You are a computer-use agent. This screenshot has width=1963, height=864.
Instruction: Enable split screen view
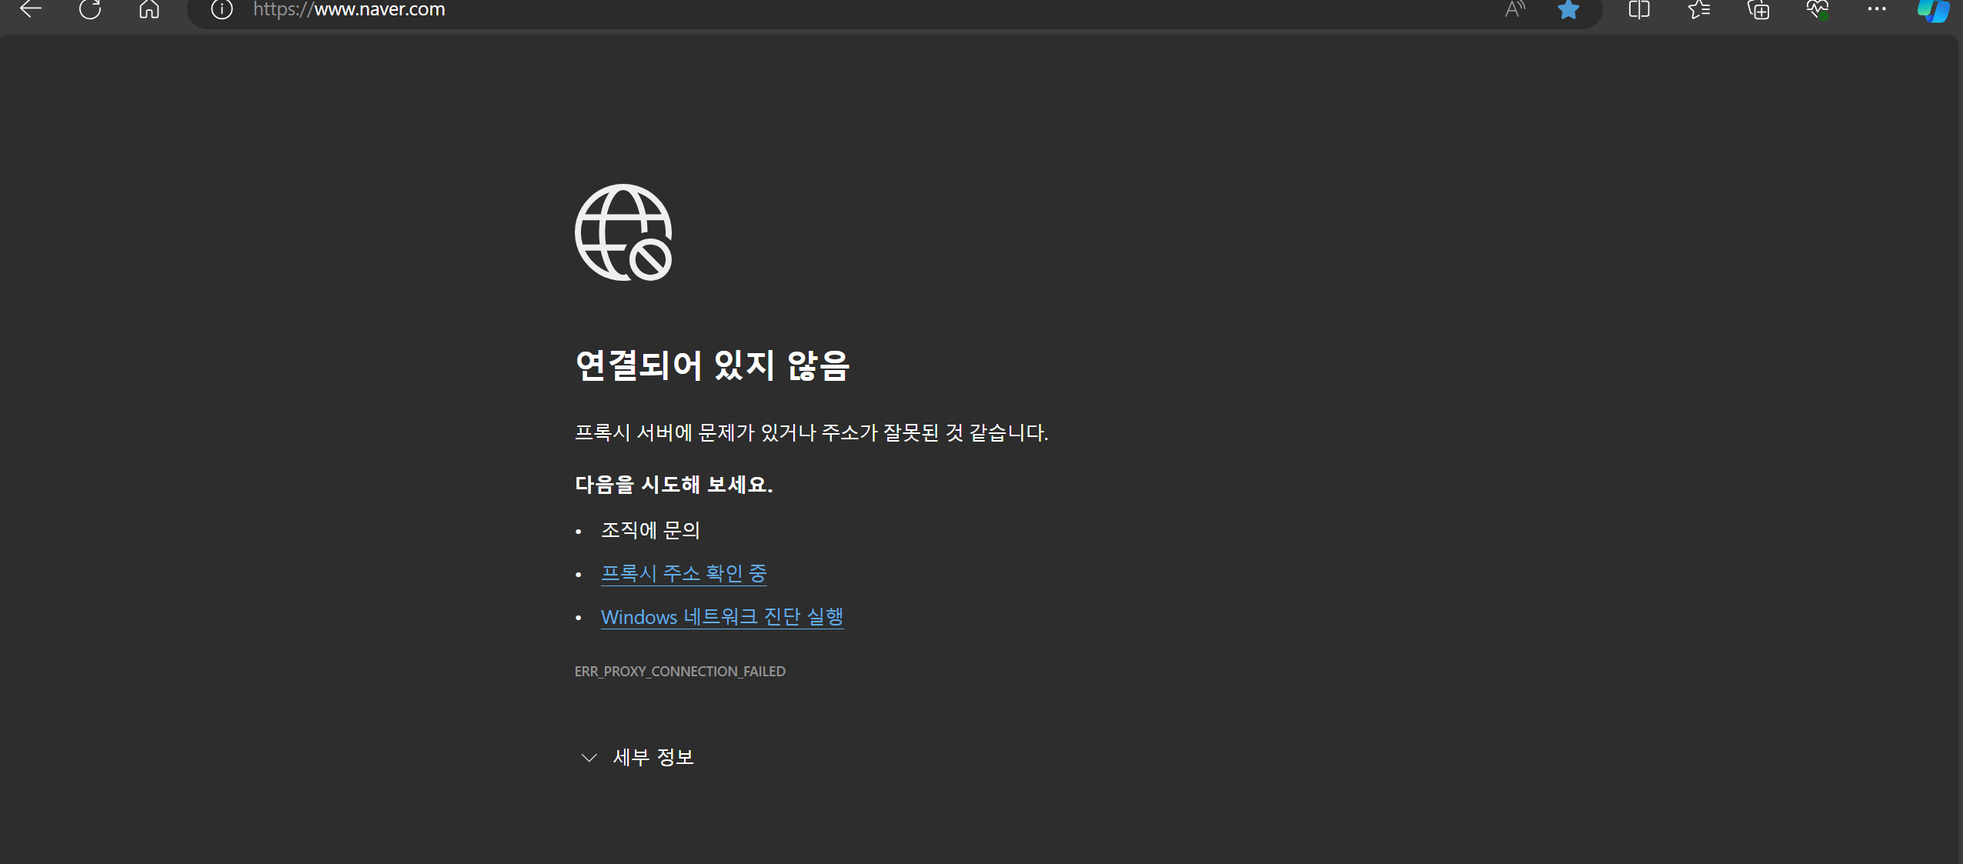coord(1639,9)
